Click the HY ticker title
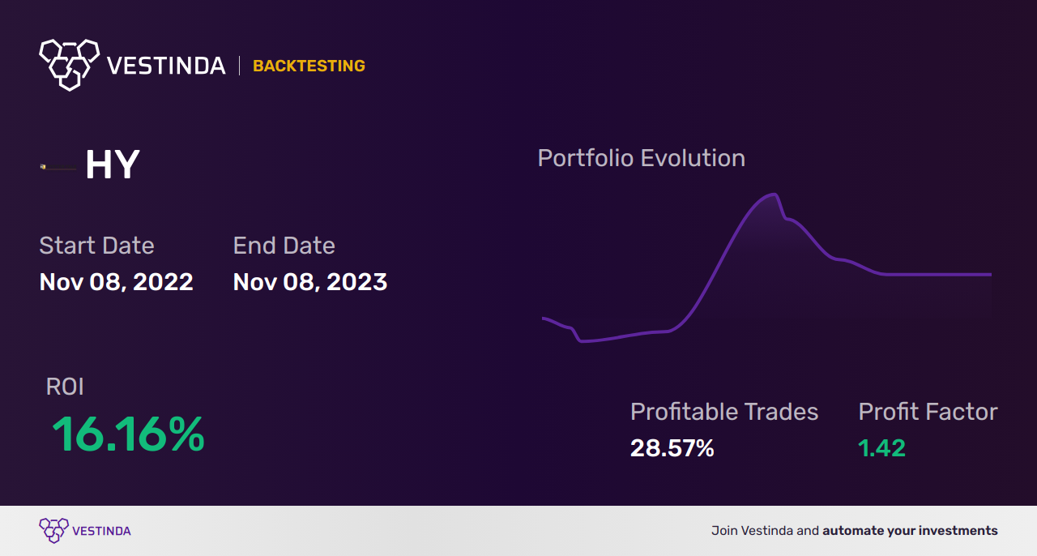Screen dimensions: 1037x556 click(113, 165)
